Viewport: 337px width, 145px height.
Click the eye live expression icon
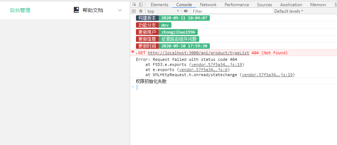coord(186,11)
